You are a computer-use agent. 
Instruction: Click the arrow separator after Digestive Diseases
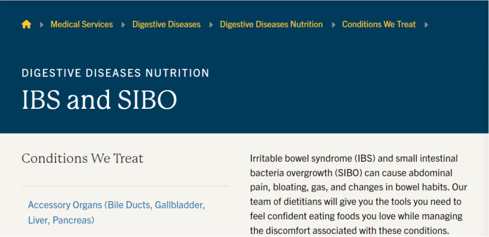click(211, 25)
